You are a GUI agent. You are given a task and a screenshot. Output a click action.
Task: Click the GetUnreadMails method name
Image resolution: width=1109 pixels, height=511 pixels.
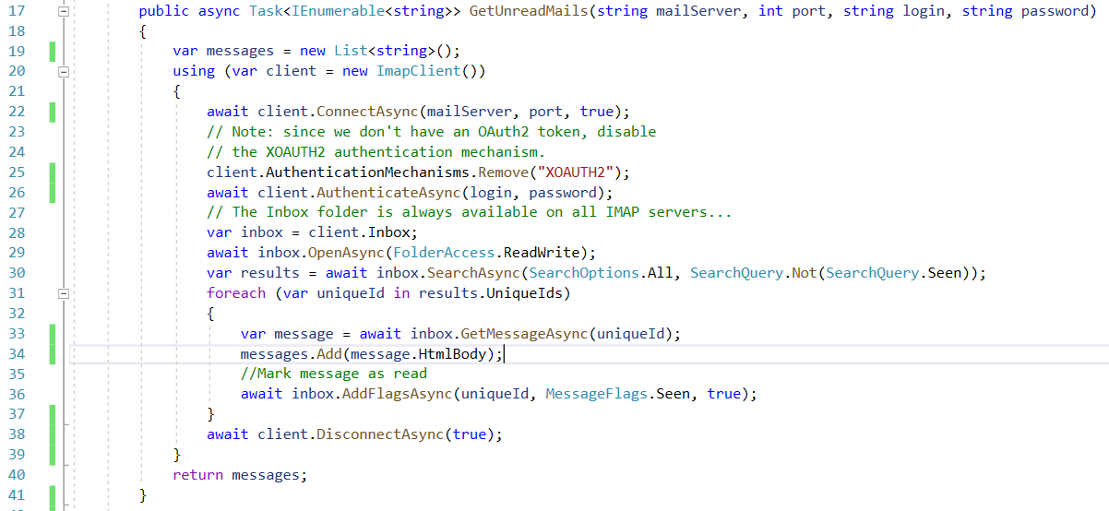point(528,11)
